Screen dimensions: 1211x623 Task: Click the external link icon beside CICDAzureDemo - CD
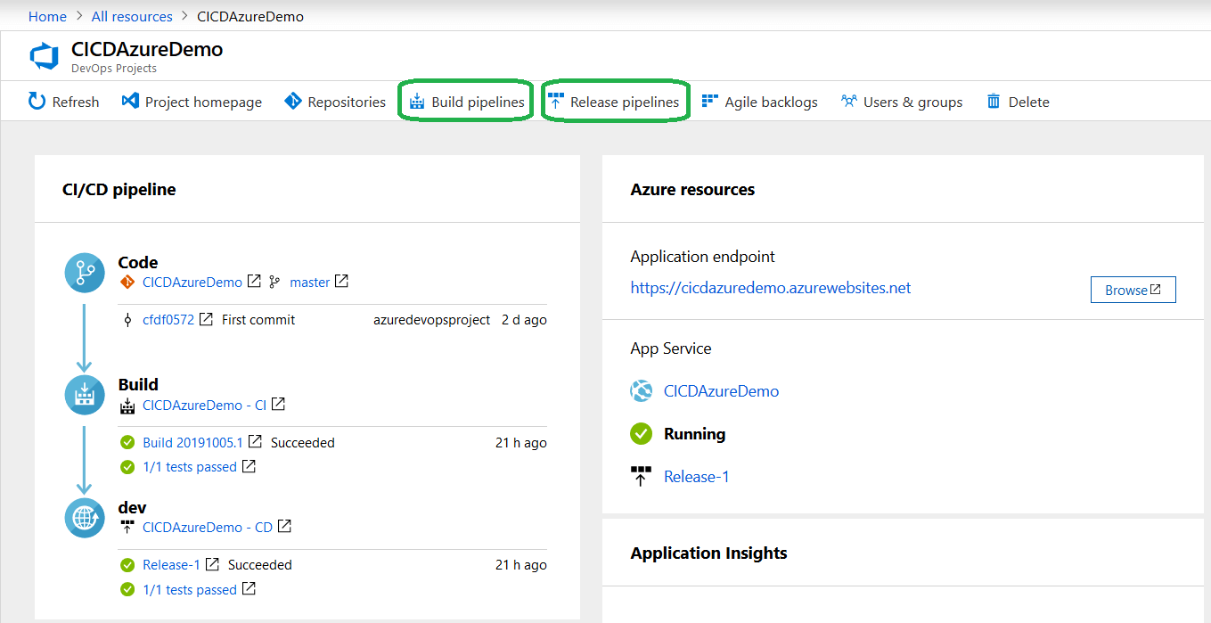284,526
